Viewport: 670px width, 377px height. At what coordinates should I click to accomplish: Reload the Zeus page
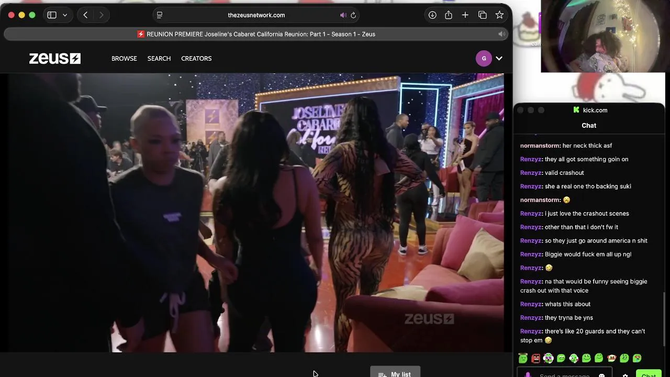(x=353, y=15)
